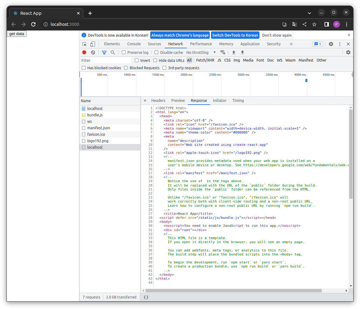Check Blocked Requests

coord(126,68)
